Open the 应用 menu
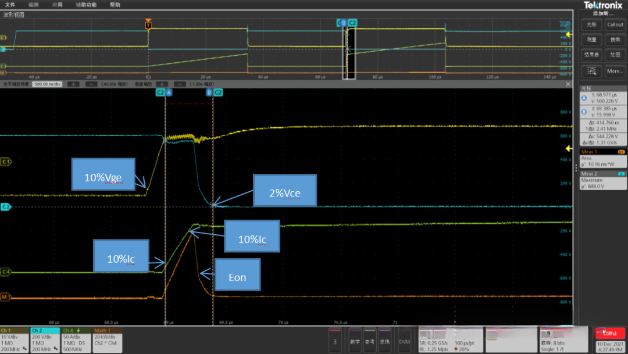 point(57,5)
